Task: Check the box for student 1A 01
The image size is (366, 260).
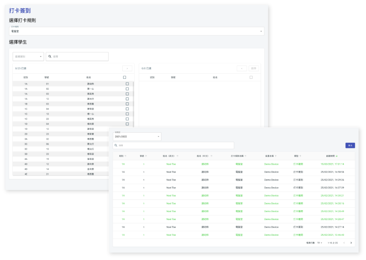Action: coord(127,84)
